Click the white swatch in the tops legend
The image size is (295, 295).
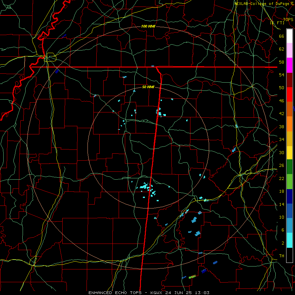(x=289, y=36)
